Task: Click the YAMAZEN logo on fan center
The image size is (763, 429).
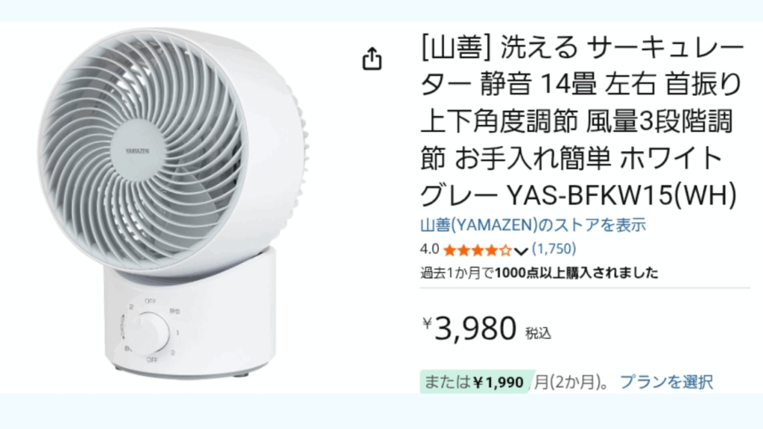Action: [x=138, y=151]
